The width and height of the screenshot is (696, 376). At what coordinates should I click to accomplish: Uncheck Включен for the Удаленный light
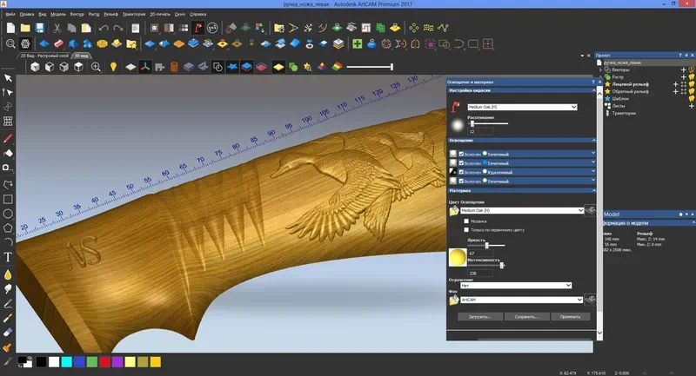pos(461,172)
